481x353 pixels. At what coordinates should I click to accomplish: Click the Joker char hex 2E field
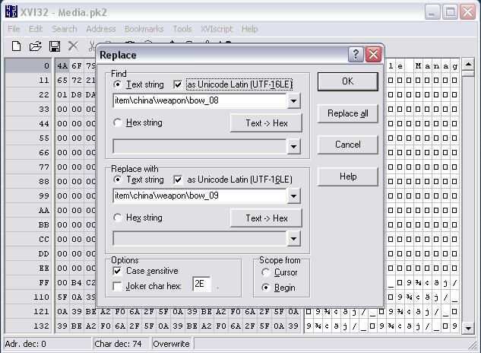point(201,284)
